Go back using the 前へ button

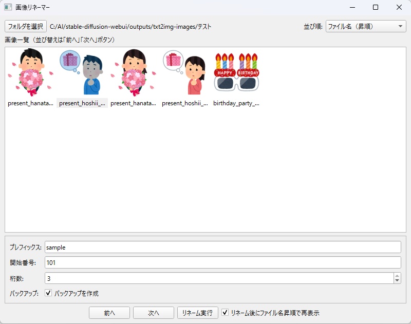(109, 312)
